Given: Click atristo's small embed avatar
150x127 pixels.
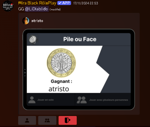Looking at the screenshot, I should click(x=26, y=21).
